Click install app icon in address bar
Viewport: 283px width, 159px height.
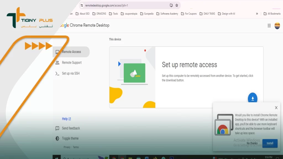pos(171,6)
